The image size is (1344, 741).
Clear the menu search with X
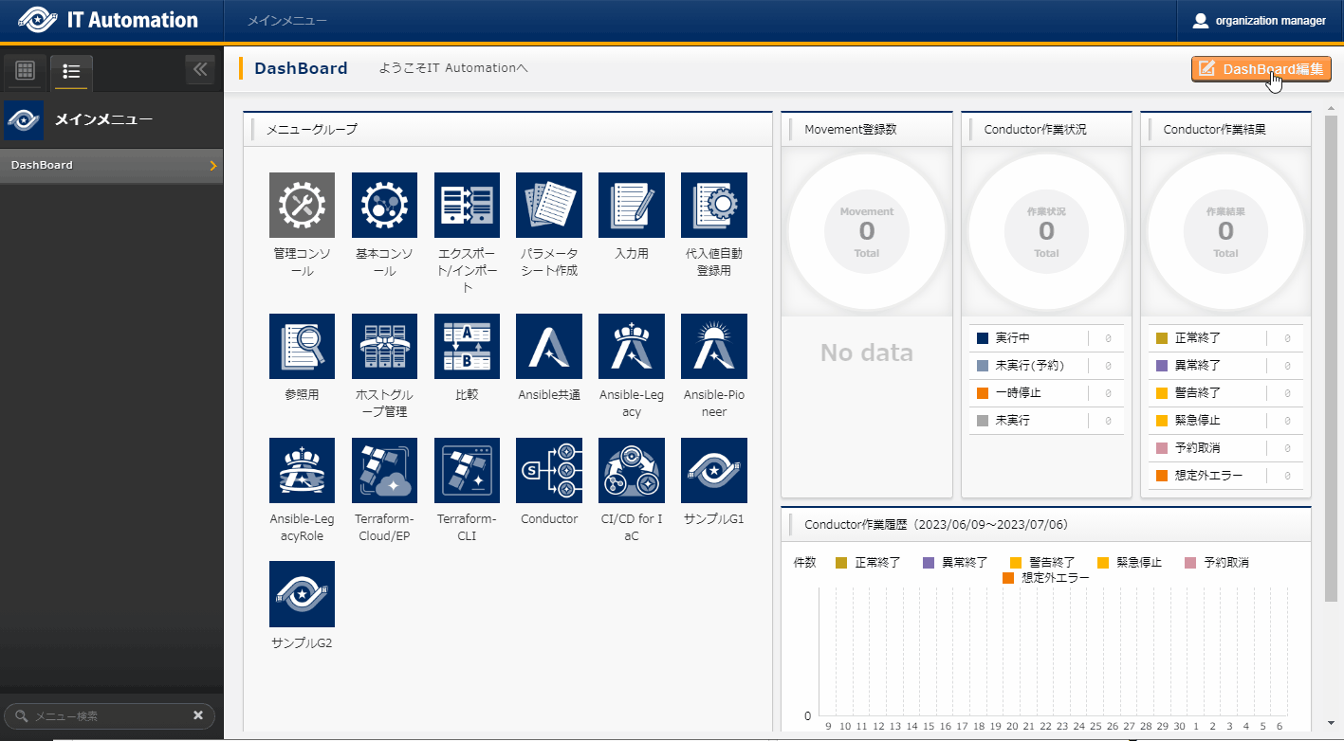tap(198, 716)
